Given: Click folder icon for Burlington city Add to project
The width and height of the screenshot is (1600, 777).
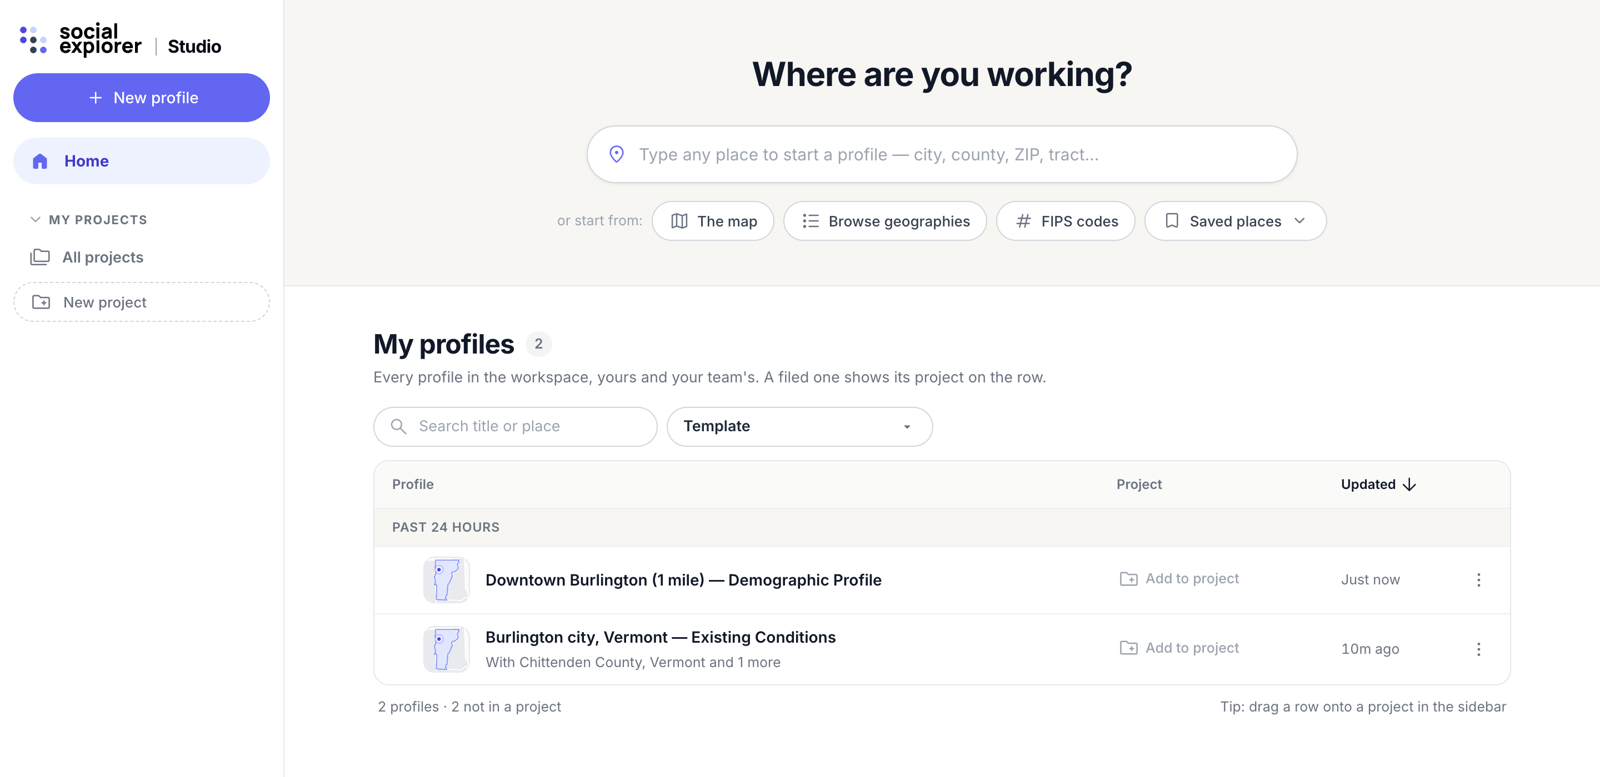Looking at the screenshot, I should click(x=1128, y=648).
